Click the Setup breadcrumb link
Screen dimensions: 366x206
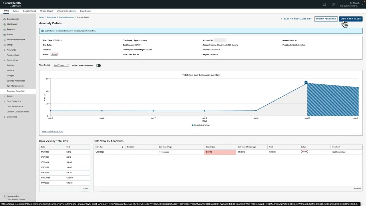tap(41, 17)
